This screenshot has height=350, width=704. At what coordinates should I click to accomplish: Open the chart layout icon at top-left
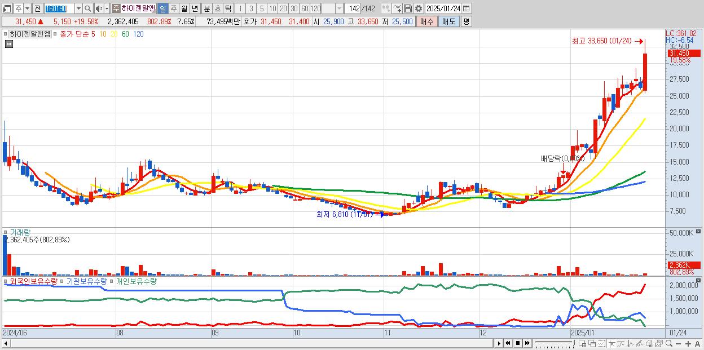(x=7, y=9)
